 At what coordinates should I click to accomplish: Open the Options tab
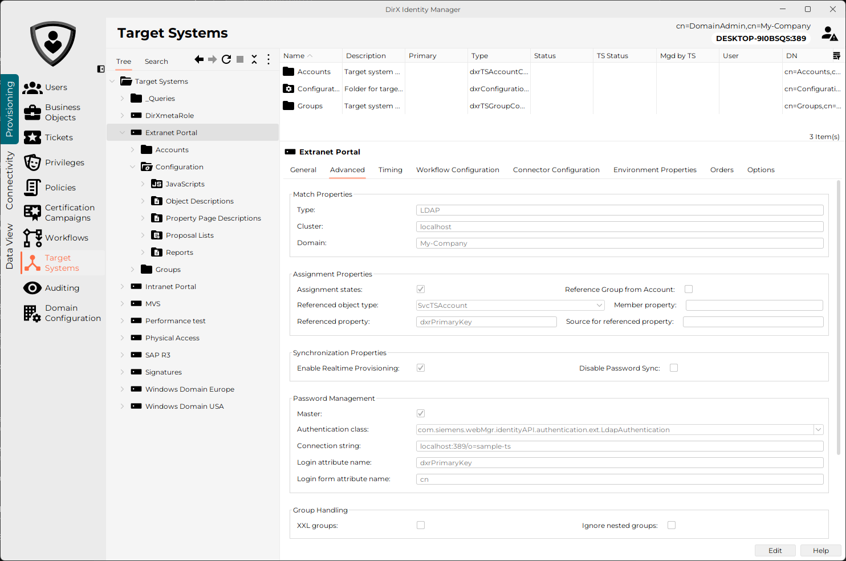761,170
